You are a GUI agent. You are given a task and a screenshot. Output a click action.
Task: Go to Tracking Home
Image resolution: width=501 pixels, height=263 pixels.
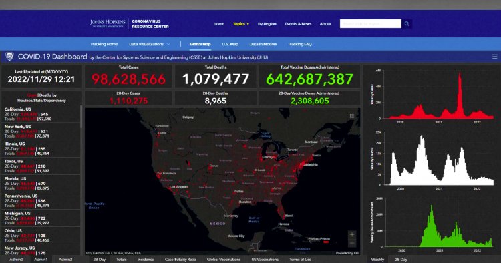pos(104,44)
